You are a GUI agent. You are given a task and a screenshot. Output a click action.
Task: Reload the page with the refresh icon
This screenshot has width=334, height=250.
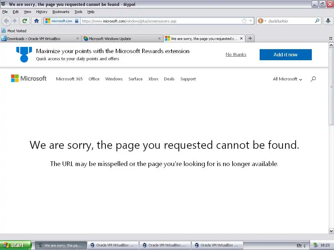click(25, 21)
